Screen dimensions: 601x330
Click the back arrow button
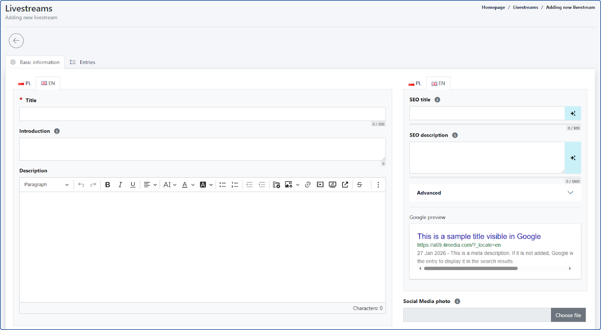16,41
